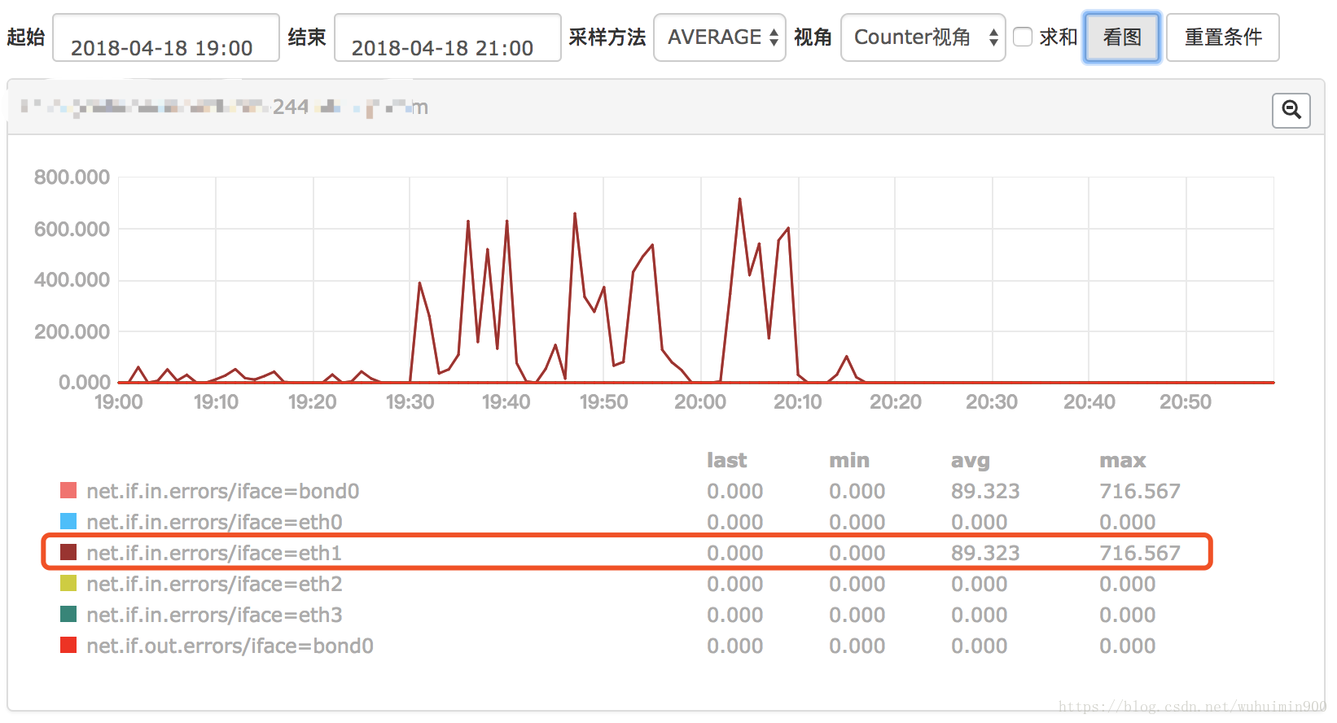Click the 19:30 x-axis time label
This screenshot has width=1337, height=723.
coord(410,401)
